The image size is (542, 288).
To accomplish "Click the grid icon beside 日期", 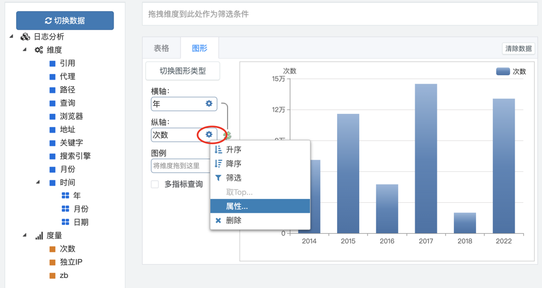I will pyautogui.click(x=65, y=222).
